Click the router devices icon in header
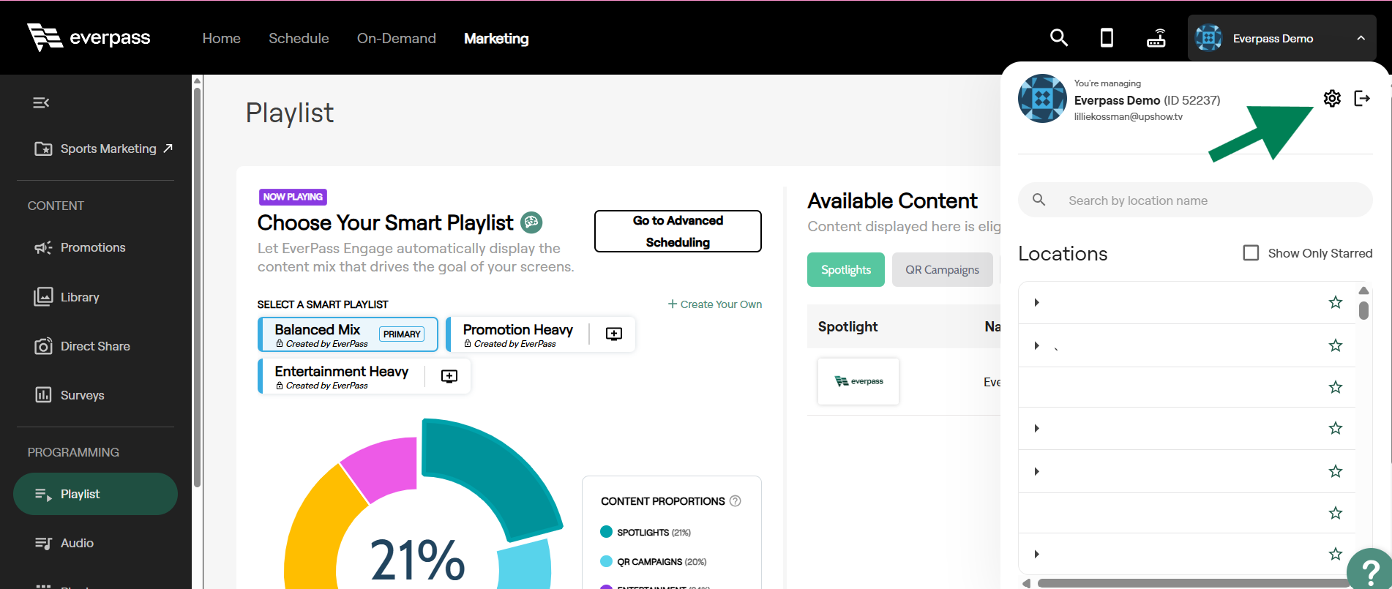 [1156, 37]
